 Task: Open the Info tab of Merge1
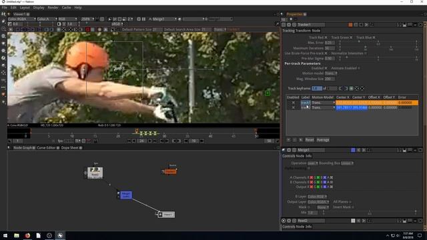pyautogui.click(x=308, y=156)
